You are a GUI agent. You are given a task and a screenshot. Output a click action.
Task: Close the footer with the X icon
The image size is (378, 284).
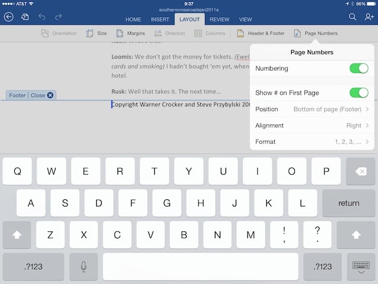pos(50,95)
